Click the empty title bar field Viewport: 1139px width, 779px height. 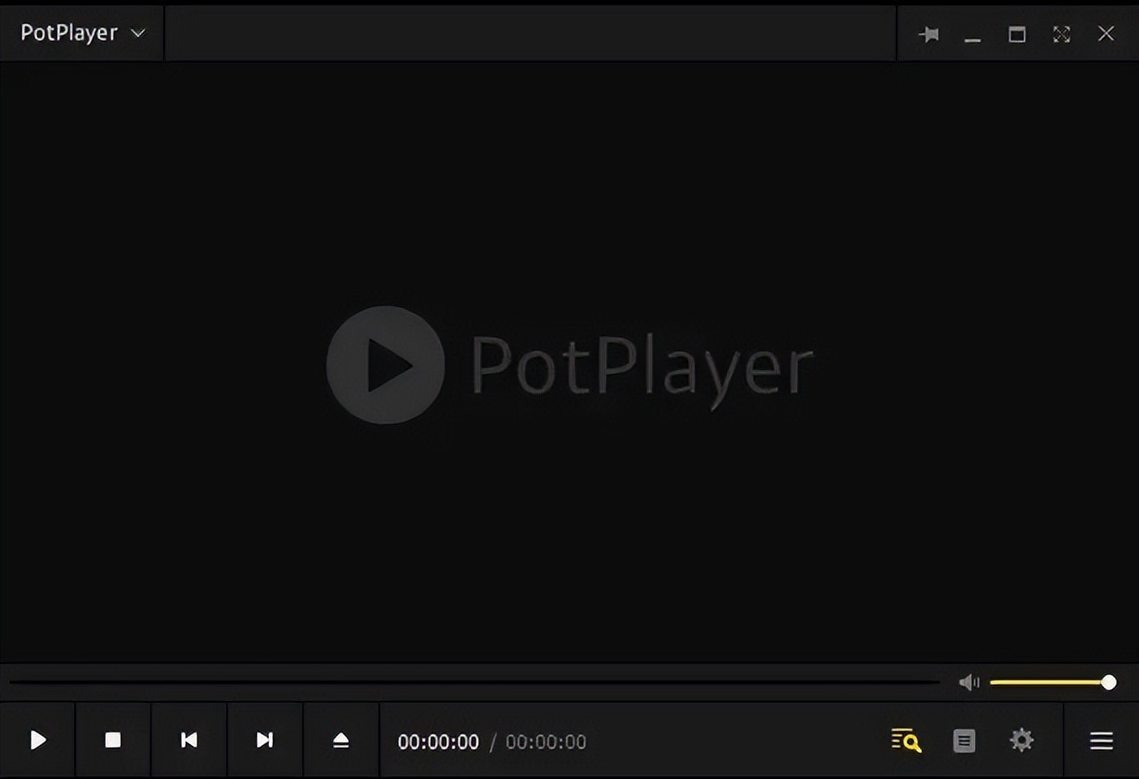531,33
